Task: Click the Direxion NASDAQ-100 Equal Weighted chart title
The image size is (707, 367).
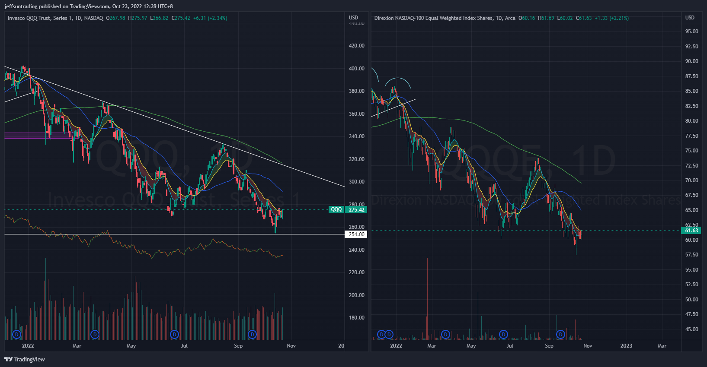Action: pyautogui.click(x=445, y=18)
